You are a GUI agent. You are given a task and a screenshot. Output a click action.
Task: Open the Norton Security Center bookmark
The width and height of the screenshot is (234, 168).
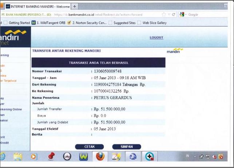[89, 23]
